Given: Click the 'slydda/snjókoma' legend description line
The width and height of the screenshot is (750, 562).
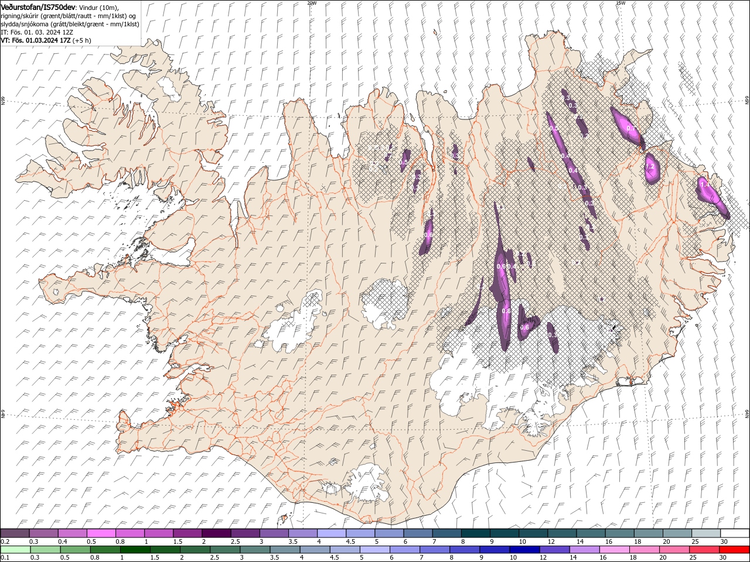Looking at the screenshot, I should click(70, 24).
